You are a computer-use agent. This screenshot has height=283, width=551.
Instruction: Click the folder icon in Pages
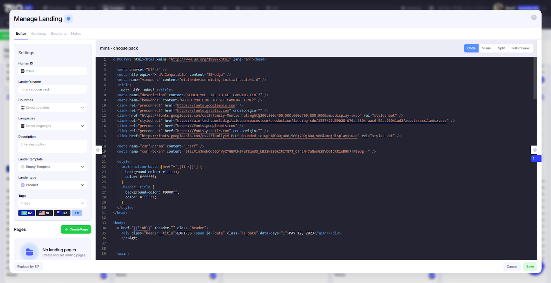30,252
